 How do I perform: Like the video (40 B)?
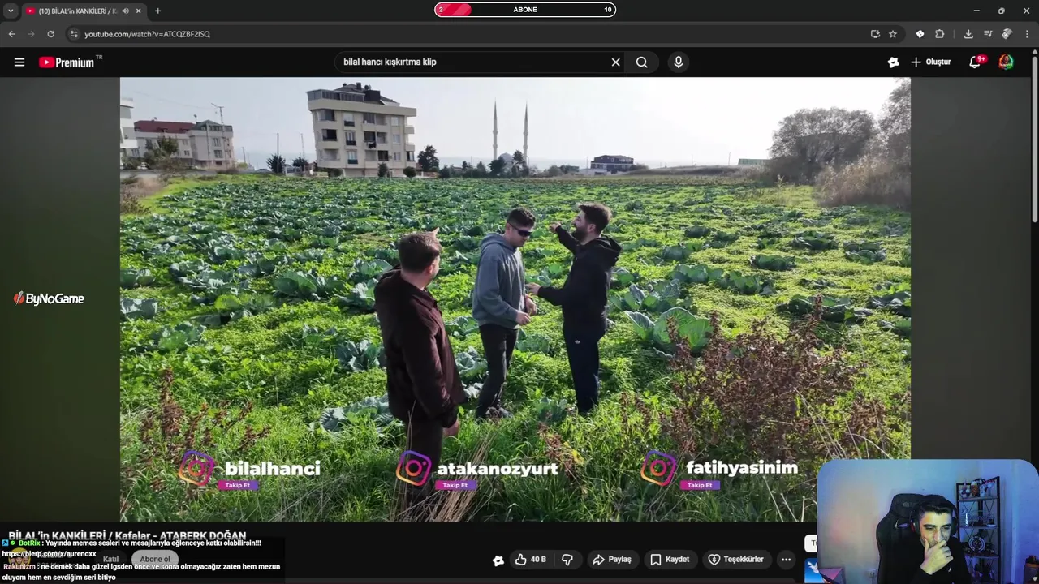pyautogui.click(x=531, y=560)
